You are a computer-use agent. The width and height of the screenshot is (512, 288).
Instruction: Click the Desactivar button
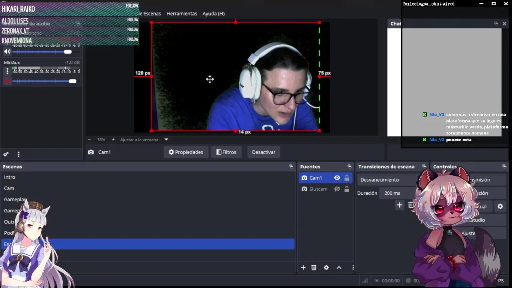pyautogui.click(x=264, y=152)
